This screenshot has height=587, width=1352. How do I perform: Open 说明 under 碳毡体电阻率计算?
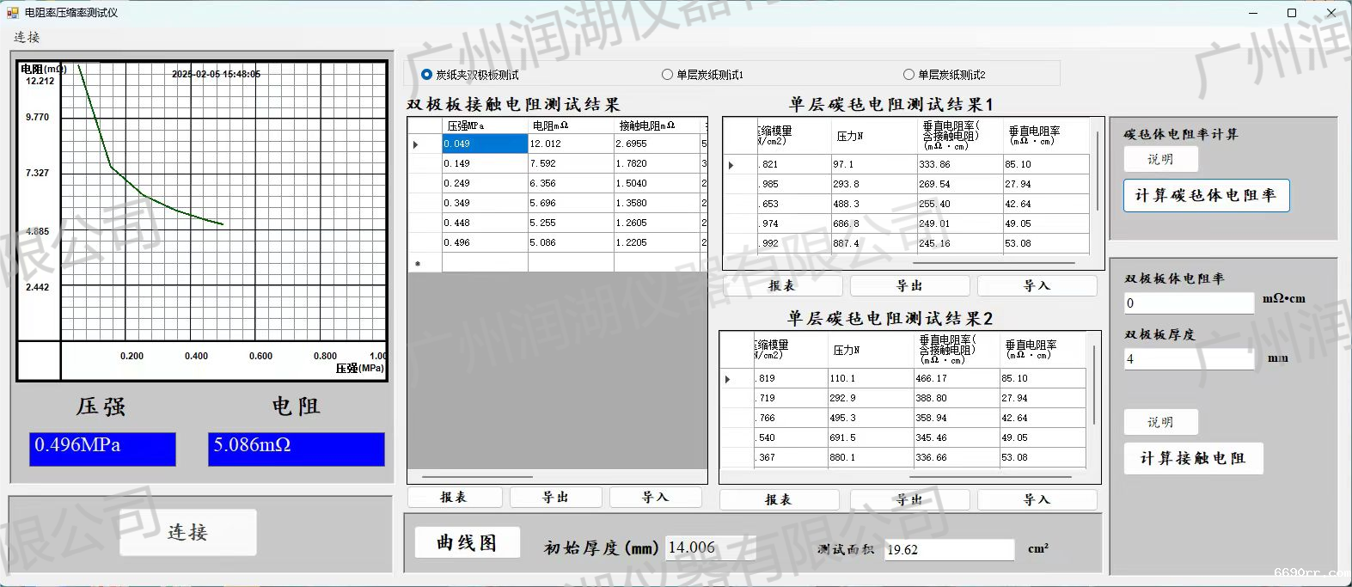point(1160,159)
